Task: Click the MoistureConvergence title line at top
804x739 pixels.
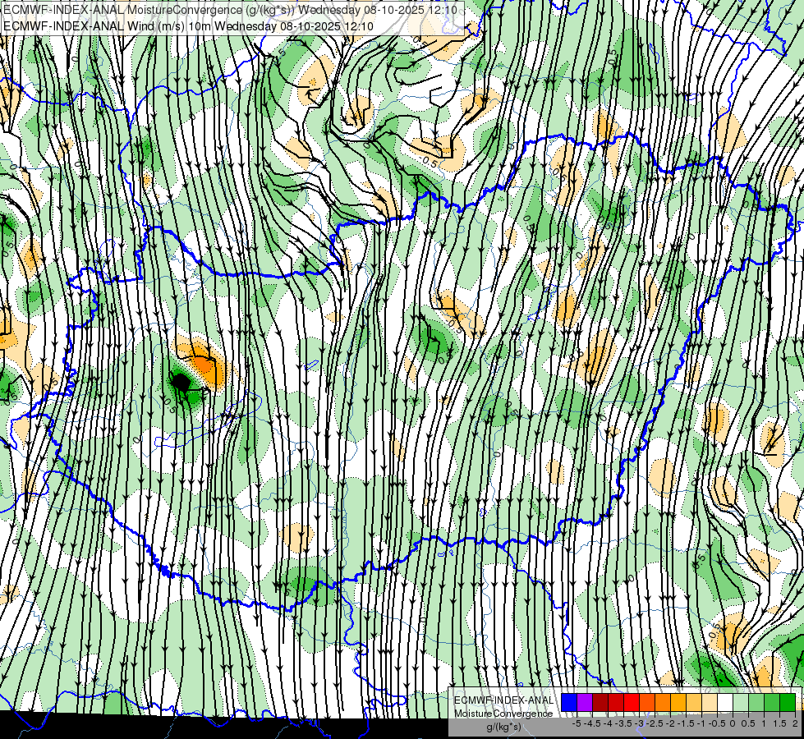Action: tap(230, 10)
